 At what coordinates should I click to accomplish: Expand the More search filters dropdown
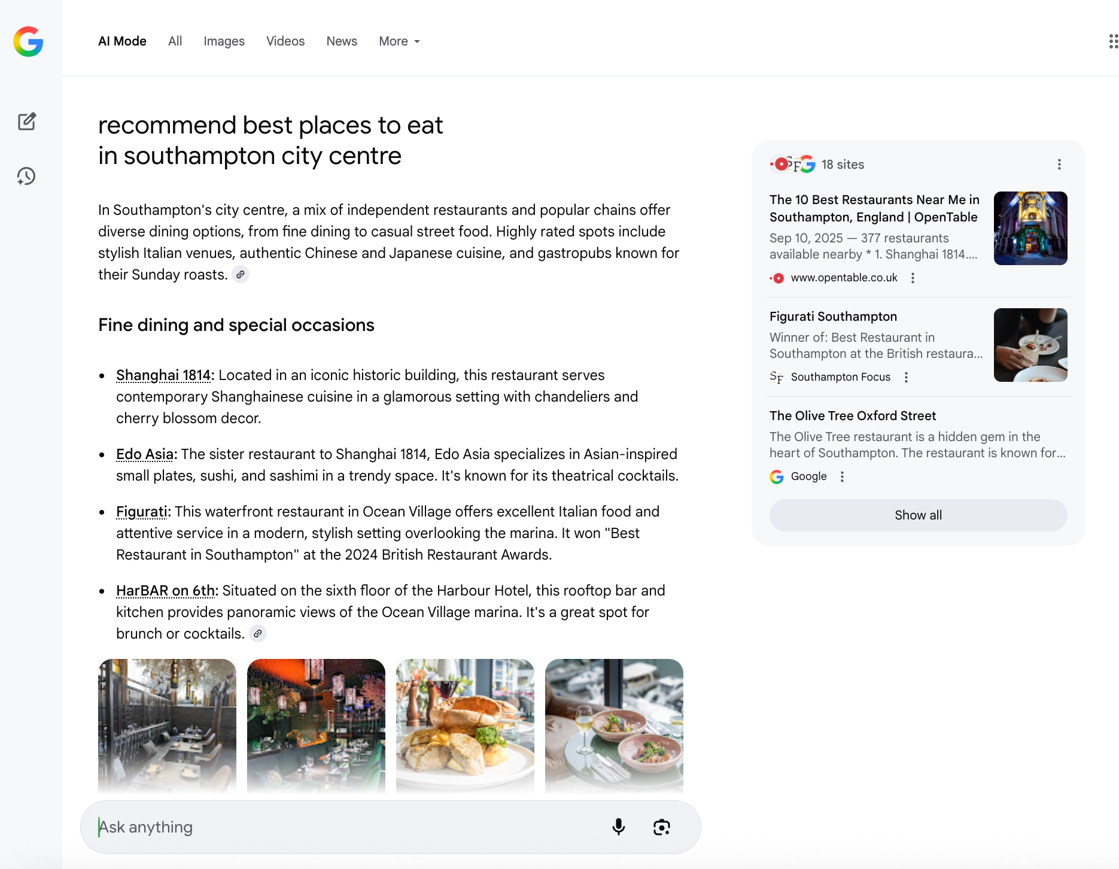399,41
